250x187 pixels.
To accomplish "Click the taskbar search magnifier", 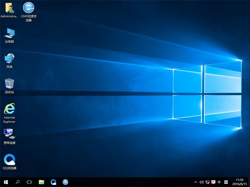I will [x=18, y=182].
